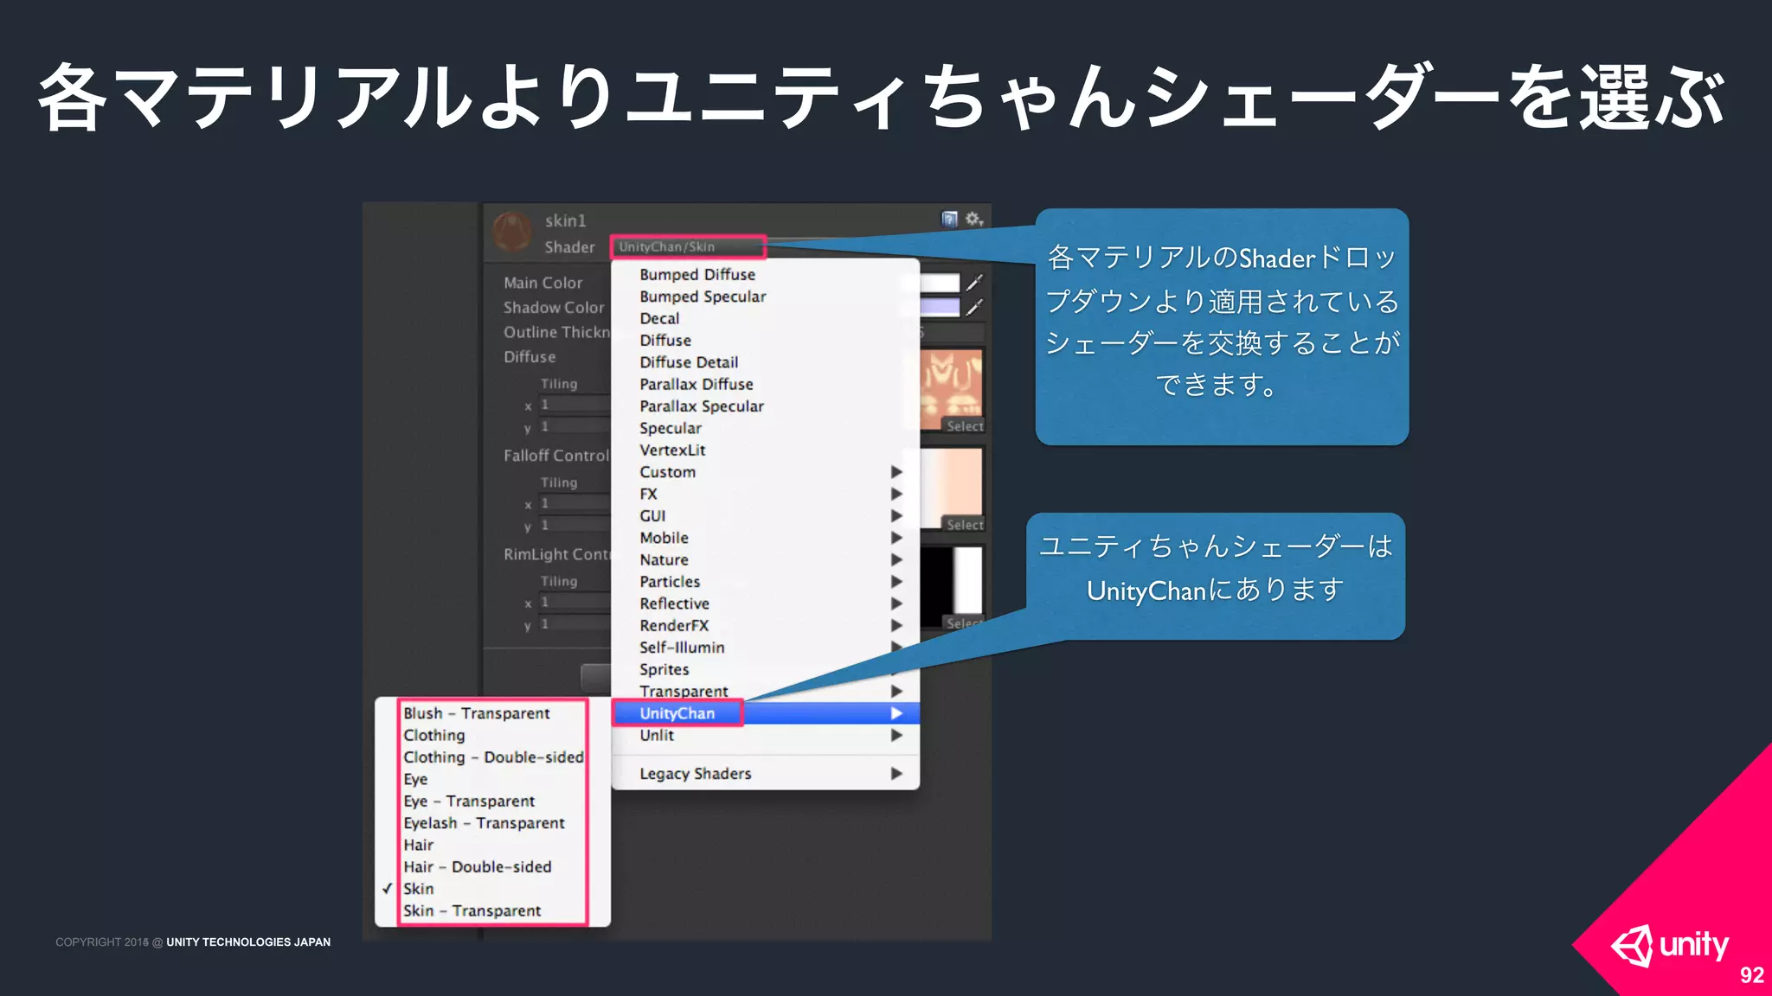1772x996 pixels.
Task: Expand the Self-Illumin shader submenu
Action: [x=766, y=648]
